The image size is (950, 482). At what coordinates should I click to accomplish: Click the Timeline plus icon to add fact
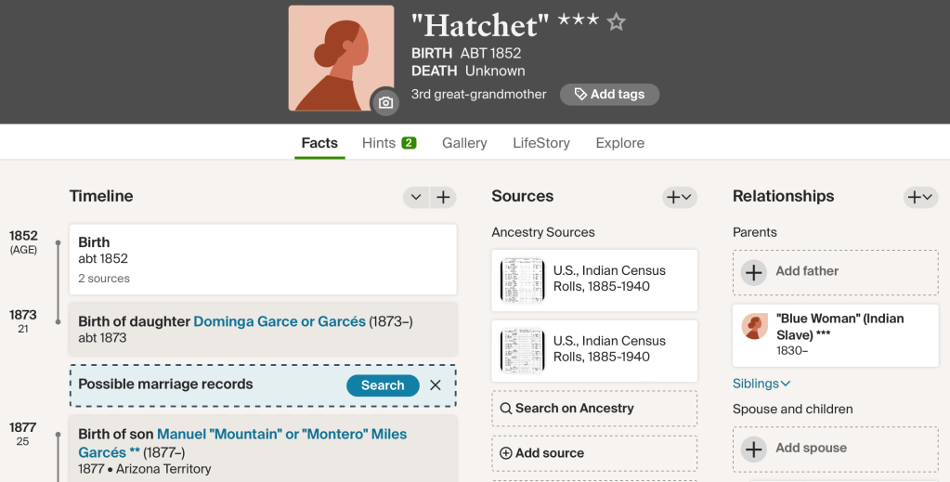(443, 197)
